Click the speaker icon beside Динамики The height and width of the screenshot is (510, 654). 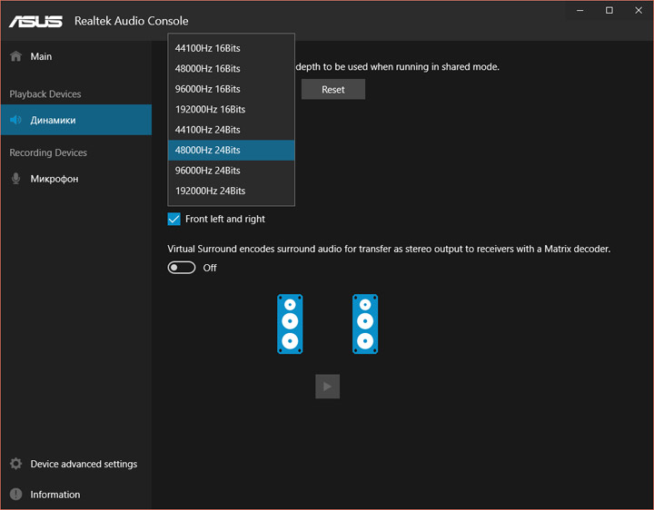point(15,120)
